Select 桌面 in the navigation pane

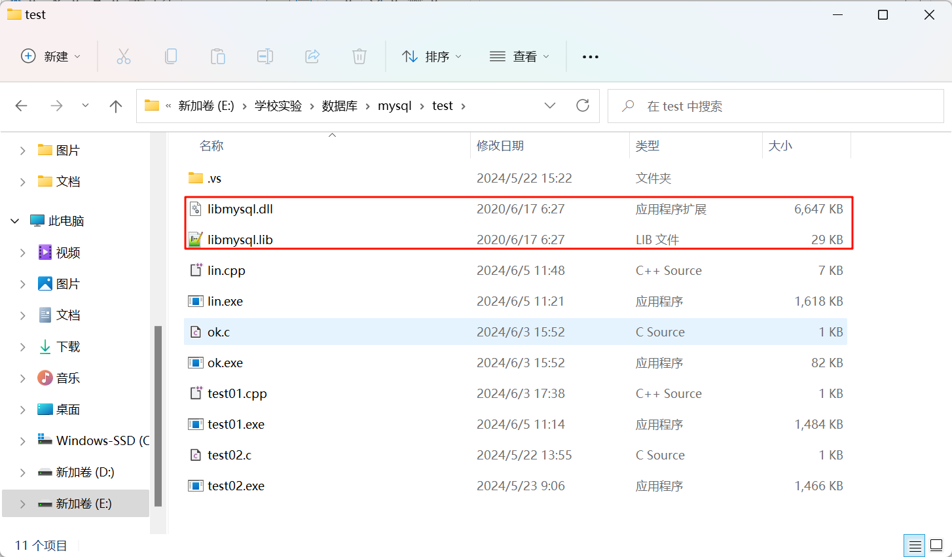67,410
